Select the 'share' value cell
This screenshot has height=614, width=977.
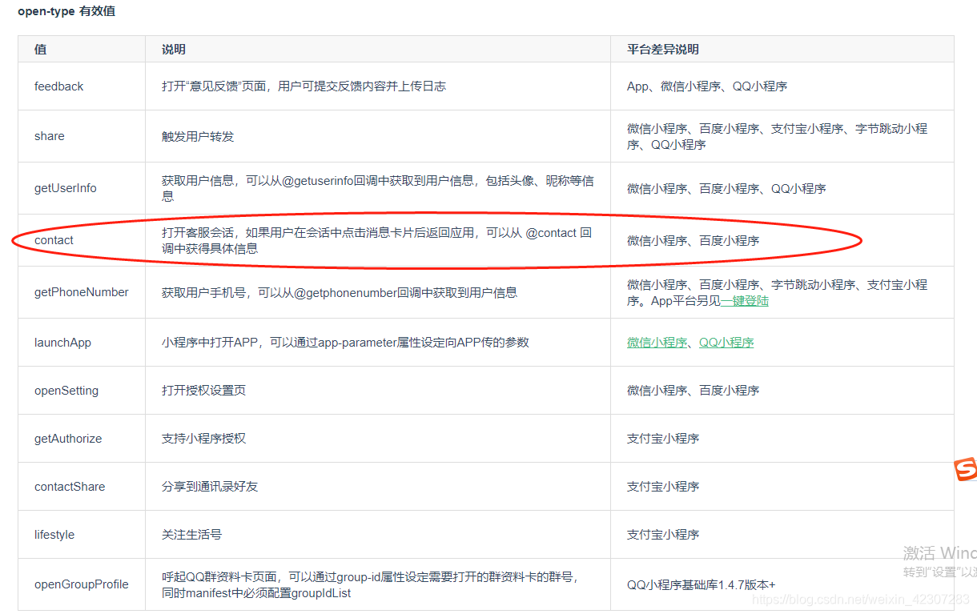pos(82,136)
